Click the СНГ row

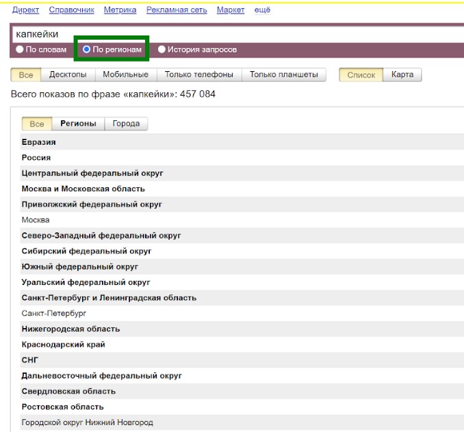tap(242, 360)
